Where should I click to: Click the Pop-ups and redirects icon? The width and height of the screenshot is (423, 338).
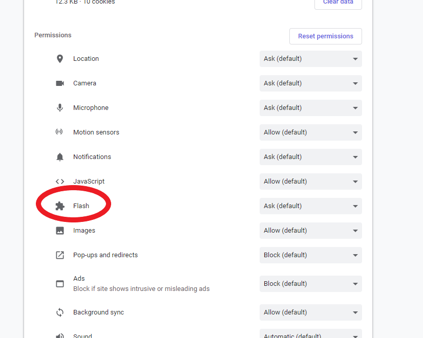60,255
